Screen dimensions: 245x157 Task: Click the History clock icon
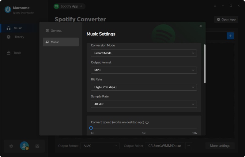coord(9,37)
